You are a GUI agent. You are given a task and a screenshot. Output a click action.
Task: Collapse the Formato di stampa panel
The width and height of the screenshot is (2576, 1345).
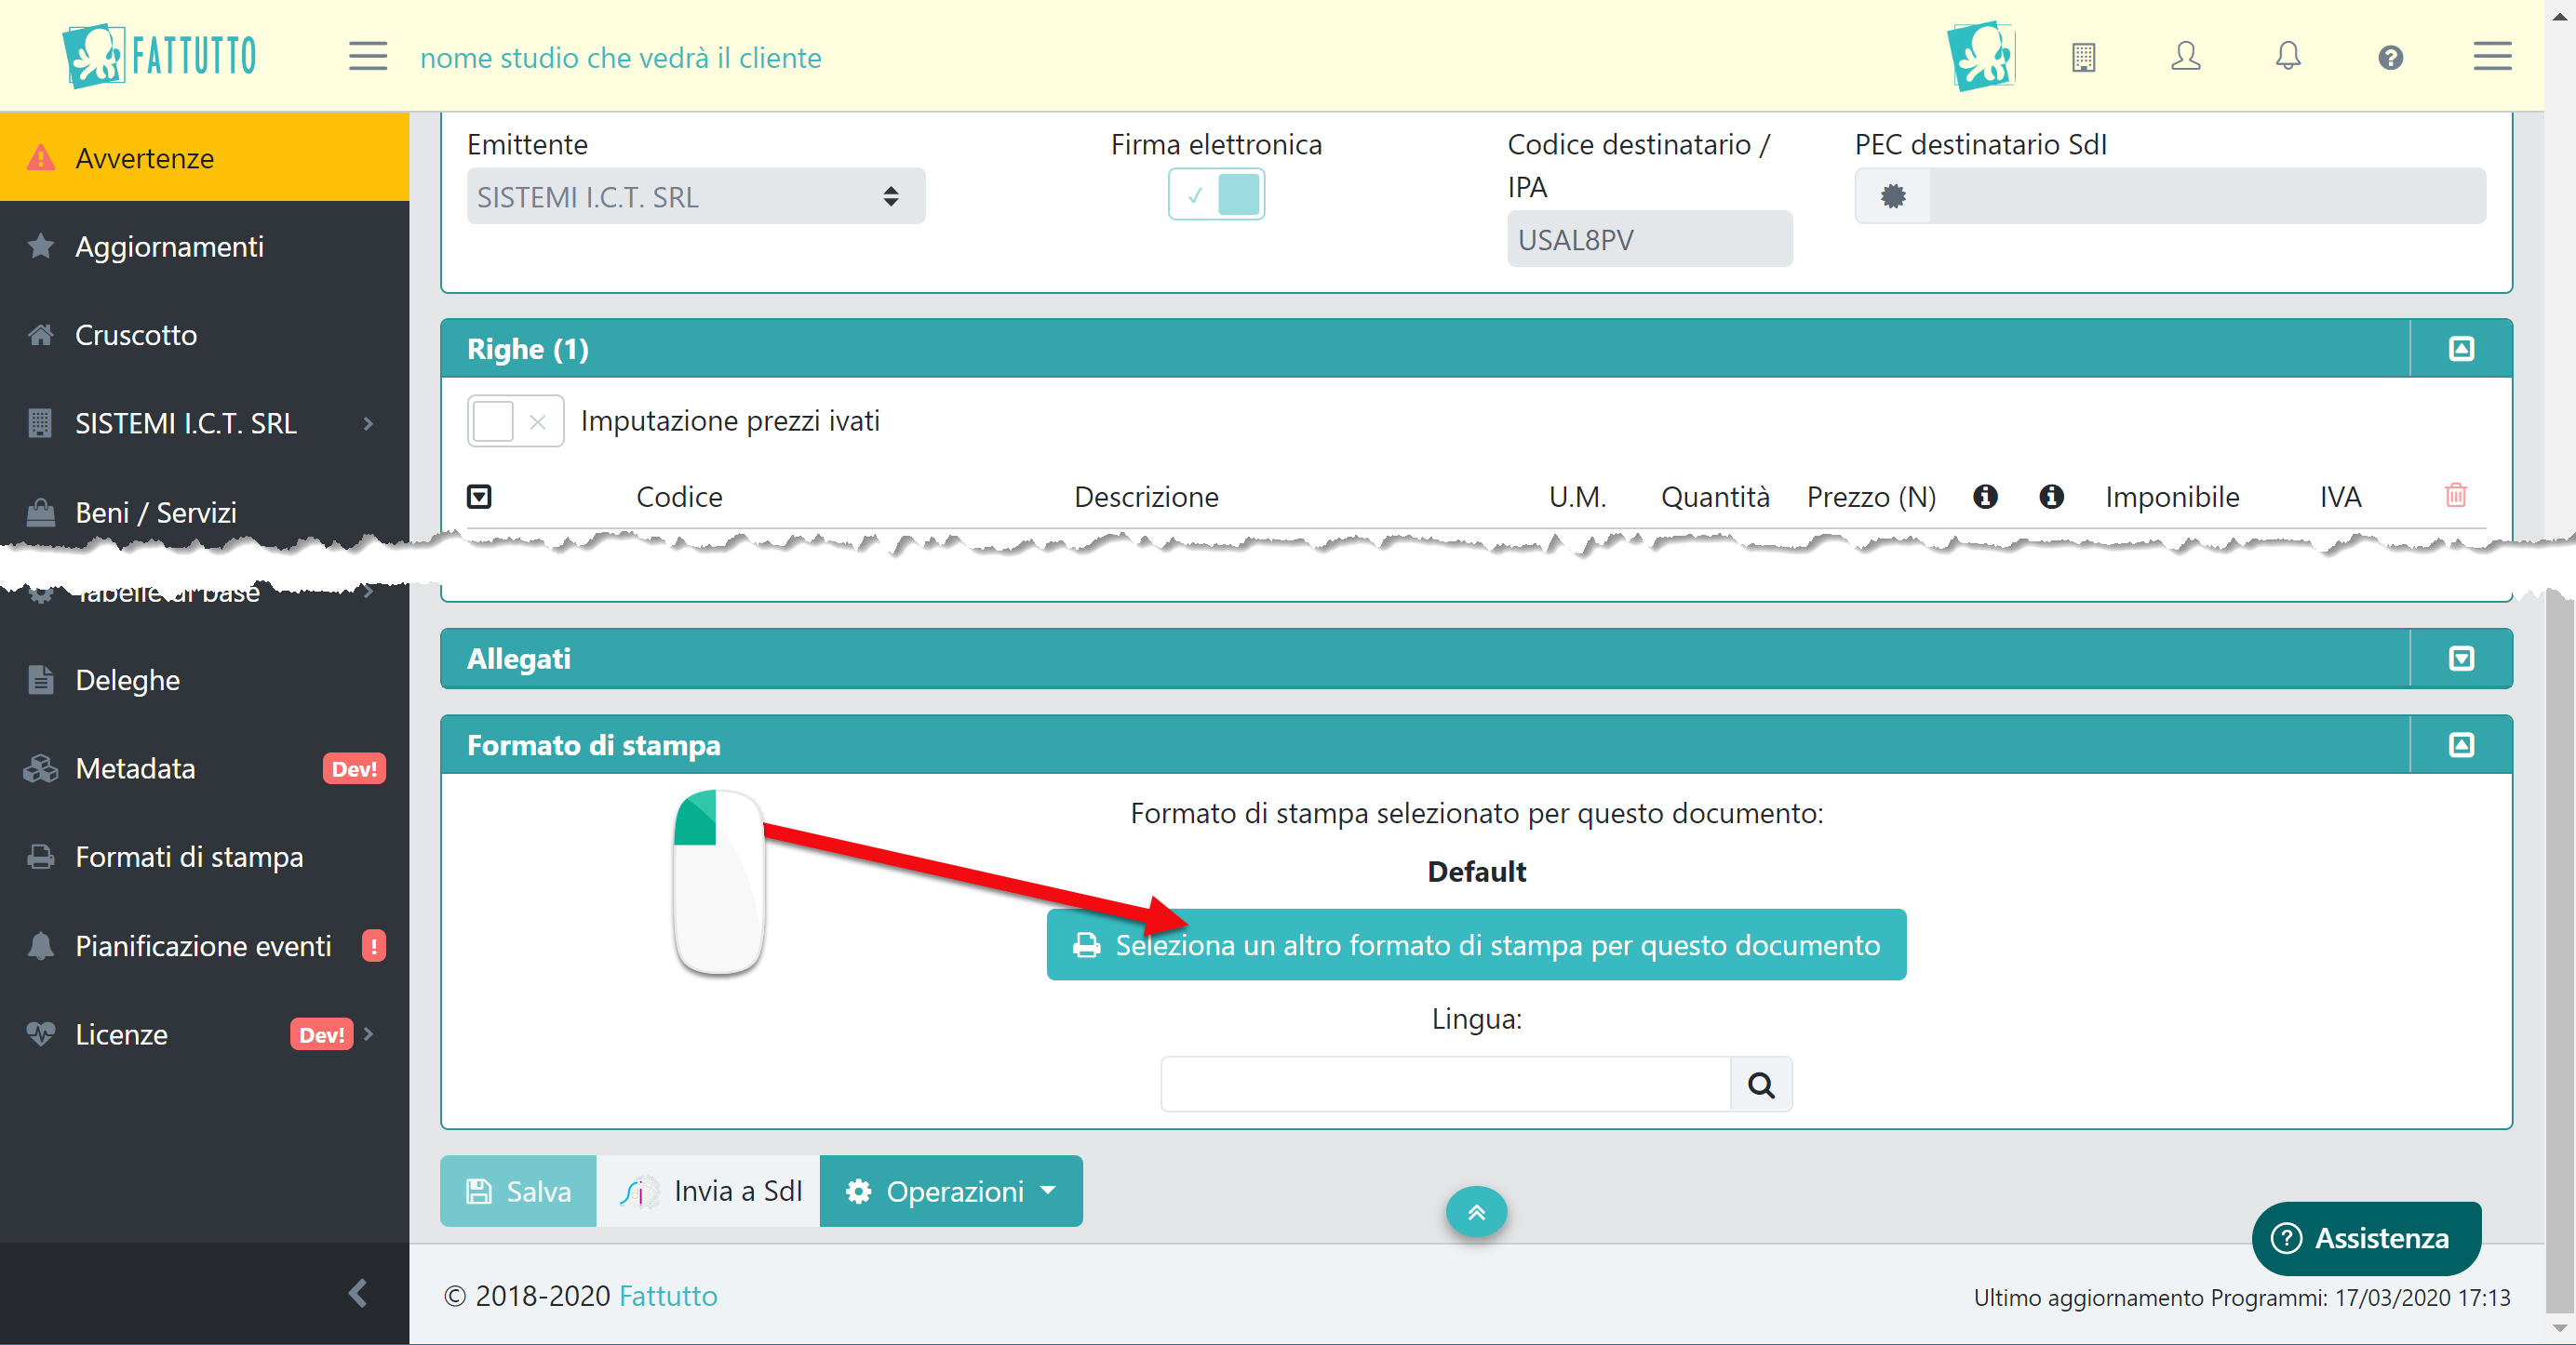[2461, 745]
